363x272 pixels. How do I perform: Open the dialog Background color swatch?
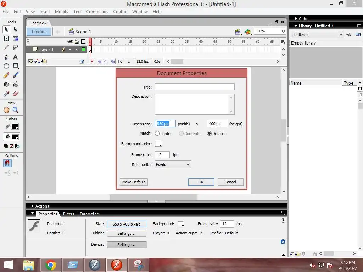(x=159, y=144)
